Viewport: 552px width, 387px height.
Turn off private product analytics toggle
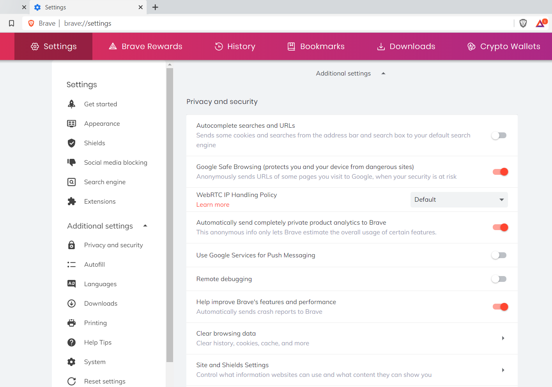coord(500,227)
